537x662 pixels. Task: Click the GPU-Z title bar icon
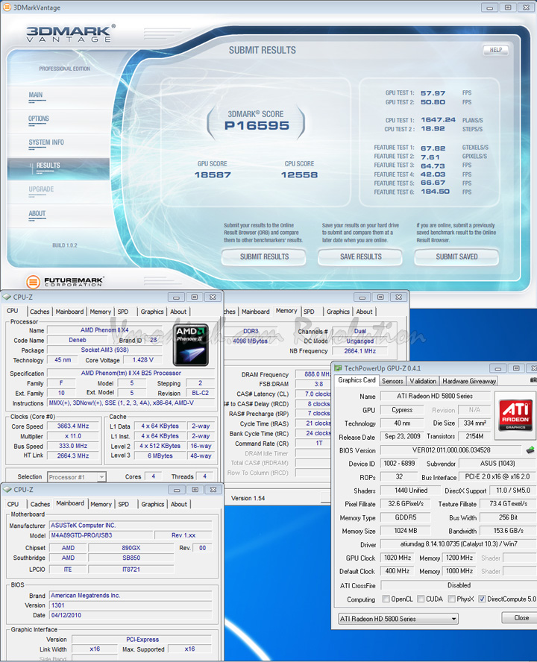pos(338,368)
